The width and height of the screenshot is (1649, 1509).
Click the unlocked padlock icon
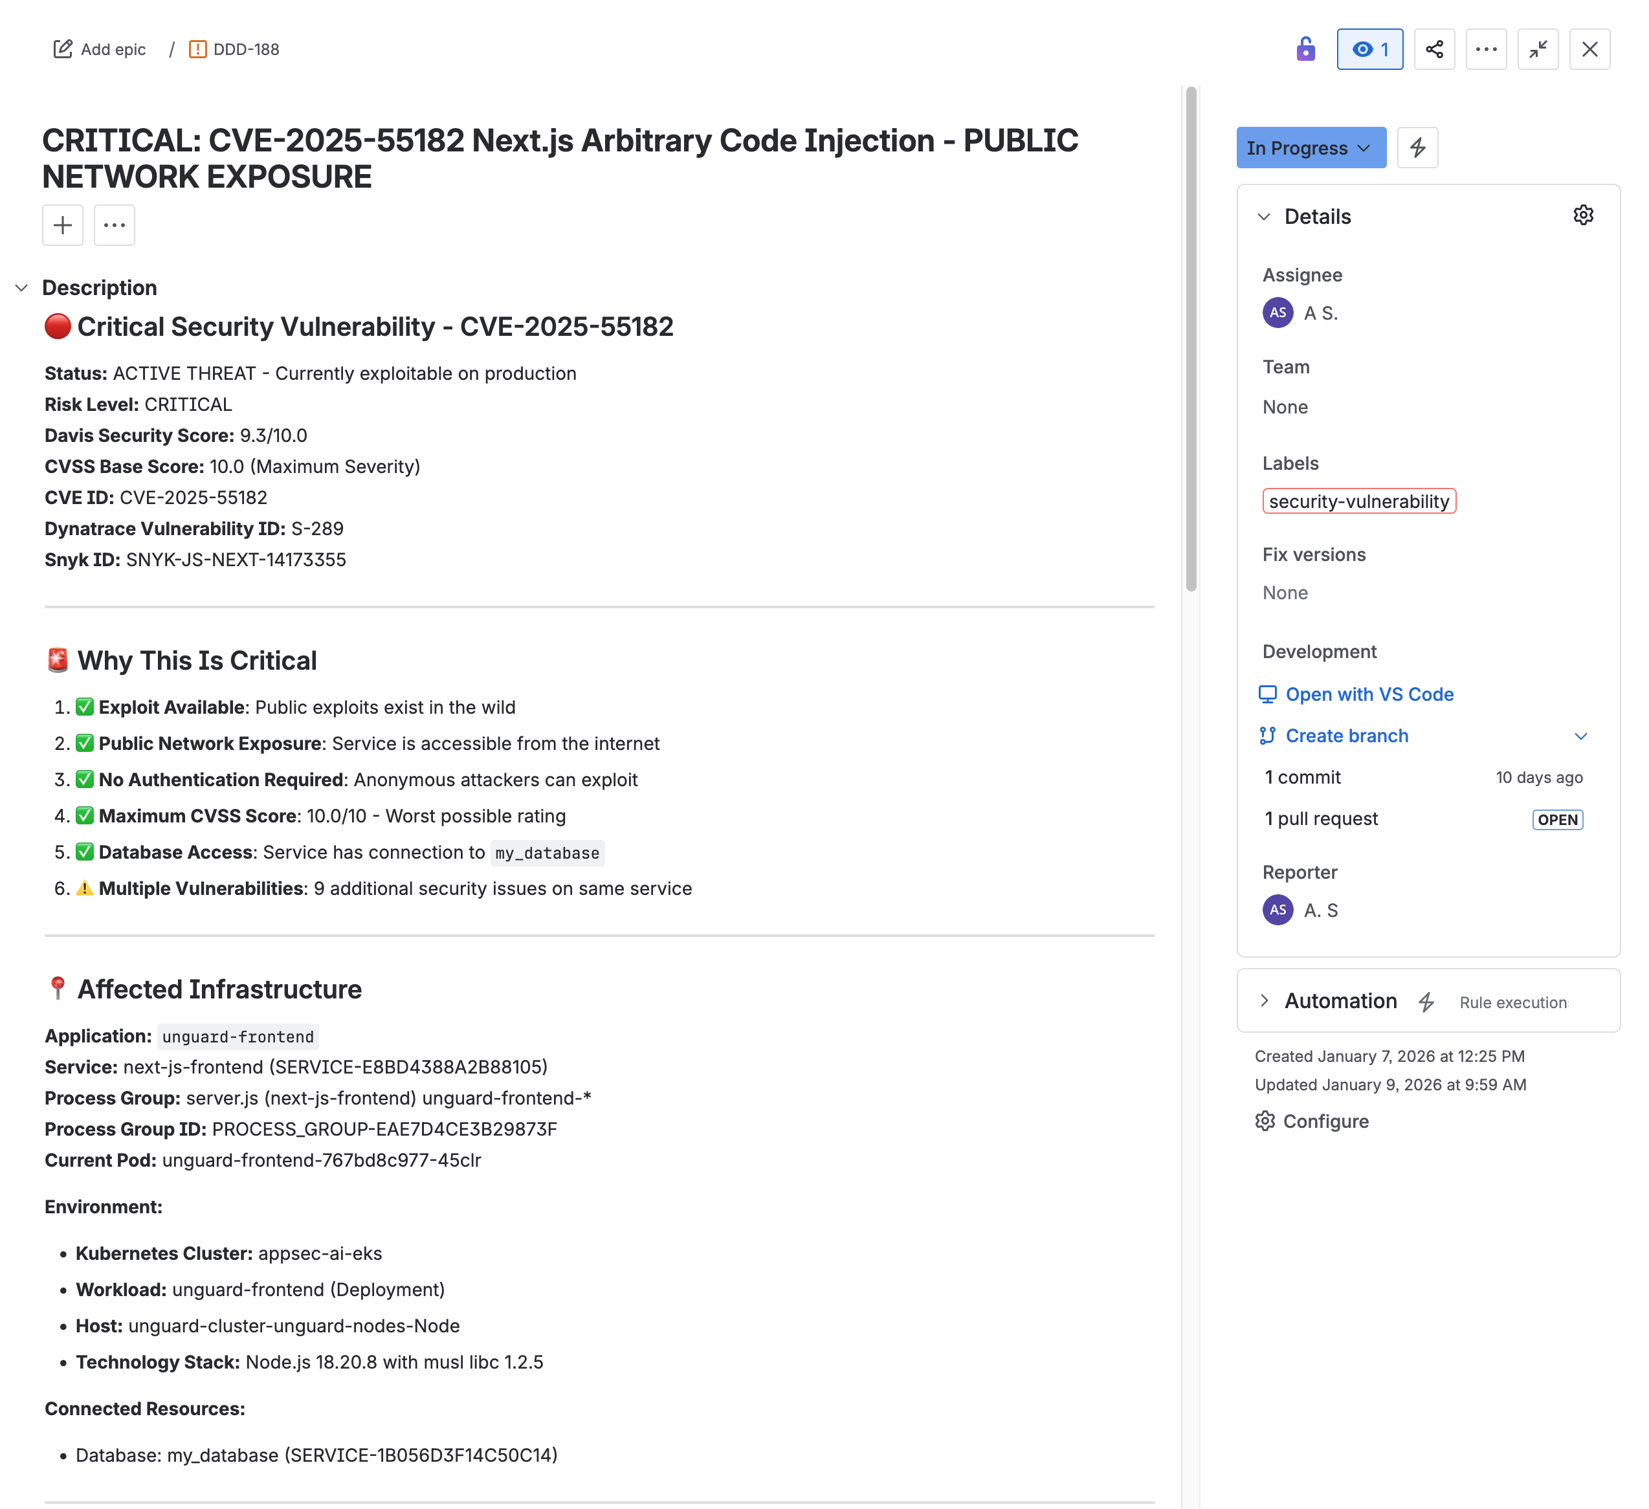click(1305, 49)
